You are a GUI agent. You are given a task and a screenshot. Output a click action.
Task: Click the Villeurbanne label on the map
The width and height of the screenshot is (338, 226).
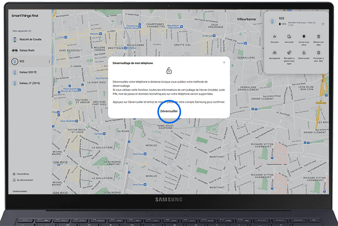click(x=246, y=19)
